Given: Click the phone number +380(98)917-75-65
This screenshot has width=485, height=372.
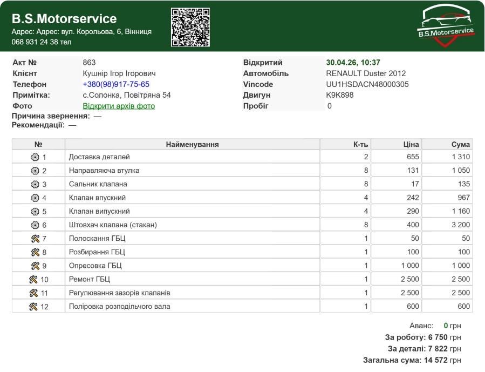Looking at the screenshot, I should point(116,84).
